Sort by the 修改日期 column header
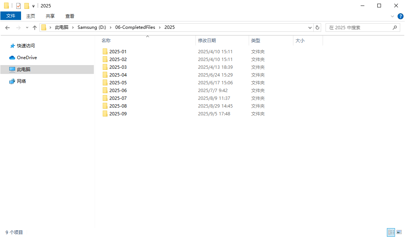 207,41
